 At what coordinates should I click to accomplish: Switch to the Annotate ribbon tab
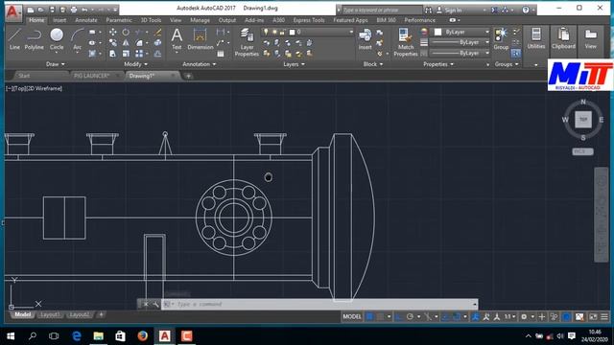click(x=85, y=20)
